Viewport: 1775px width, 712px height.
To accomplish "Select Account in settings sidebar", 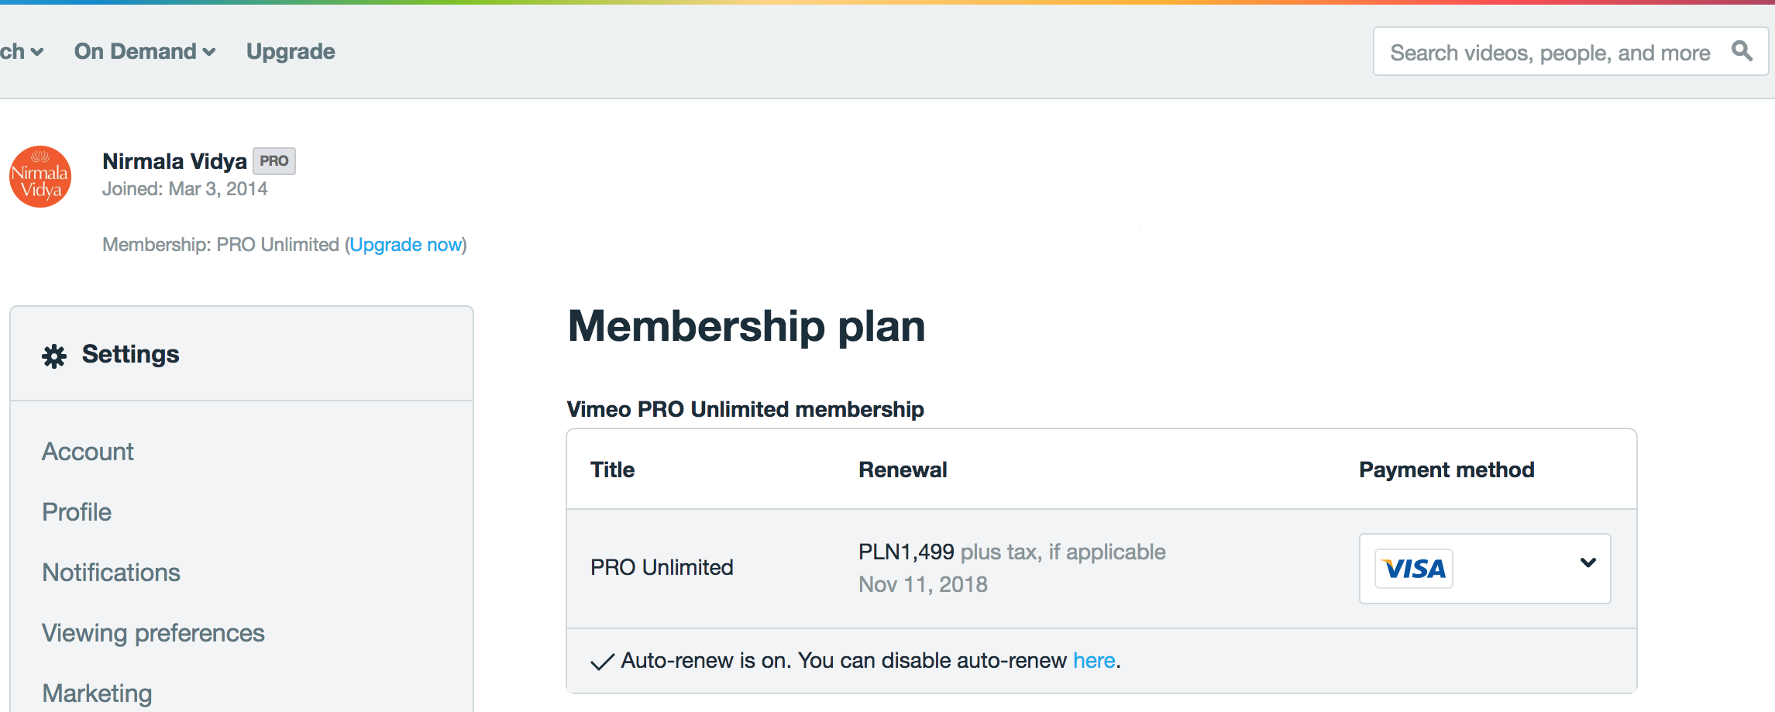I will coord(88,452).
